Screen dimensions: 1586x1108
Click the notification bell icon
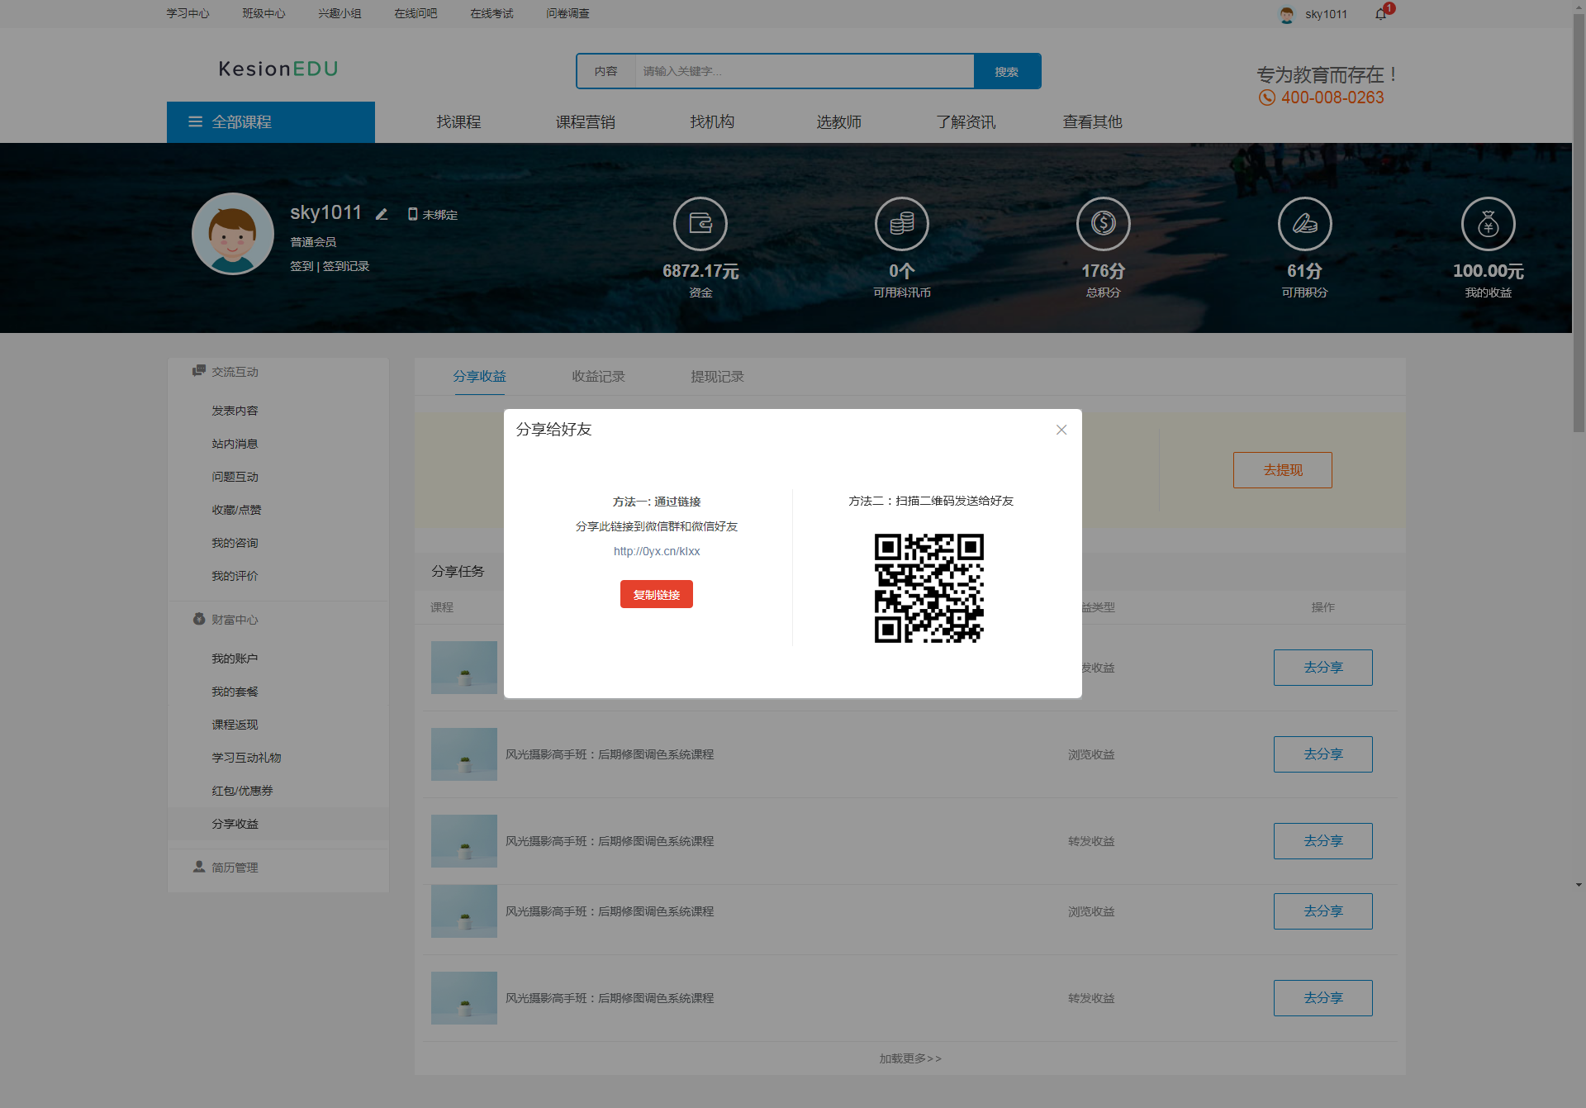(1380, 14)
